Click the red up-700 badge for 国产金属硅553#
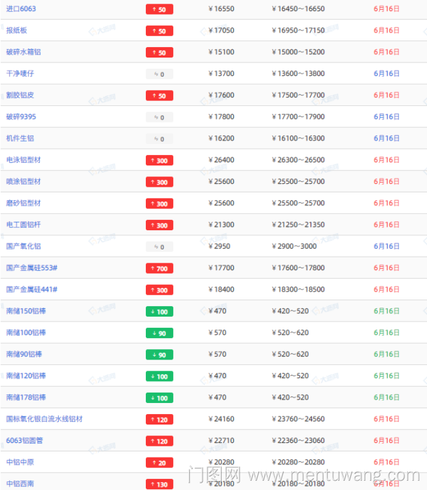Image resolution: width=427 pixels, height=490 pixels. [159, 268]
